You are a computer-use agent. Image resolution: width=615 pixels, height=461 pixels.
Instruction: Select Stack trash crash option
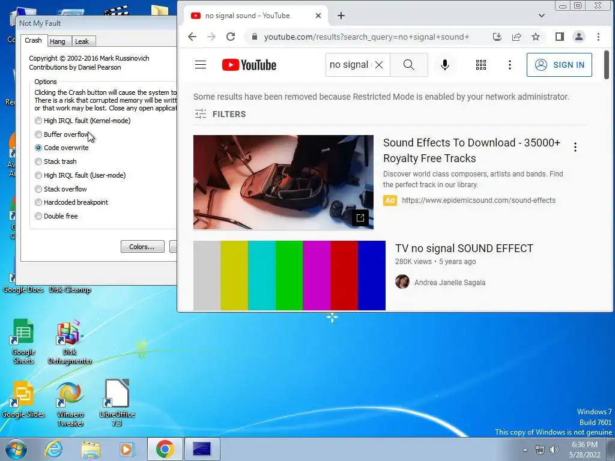[56, 161]
